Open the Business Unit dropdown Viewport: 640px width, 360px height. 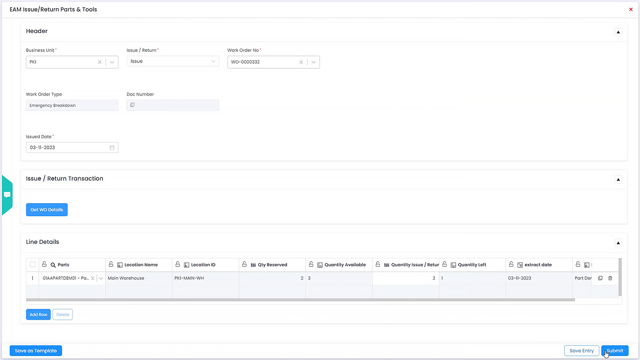click(112, 62)
